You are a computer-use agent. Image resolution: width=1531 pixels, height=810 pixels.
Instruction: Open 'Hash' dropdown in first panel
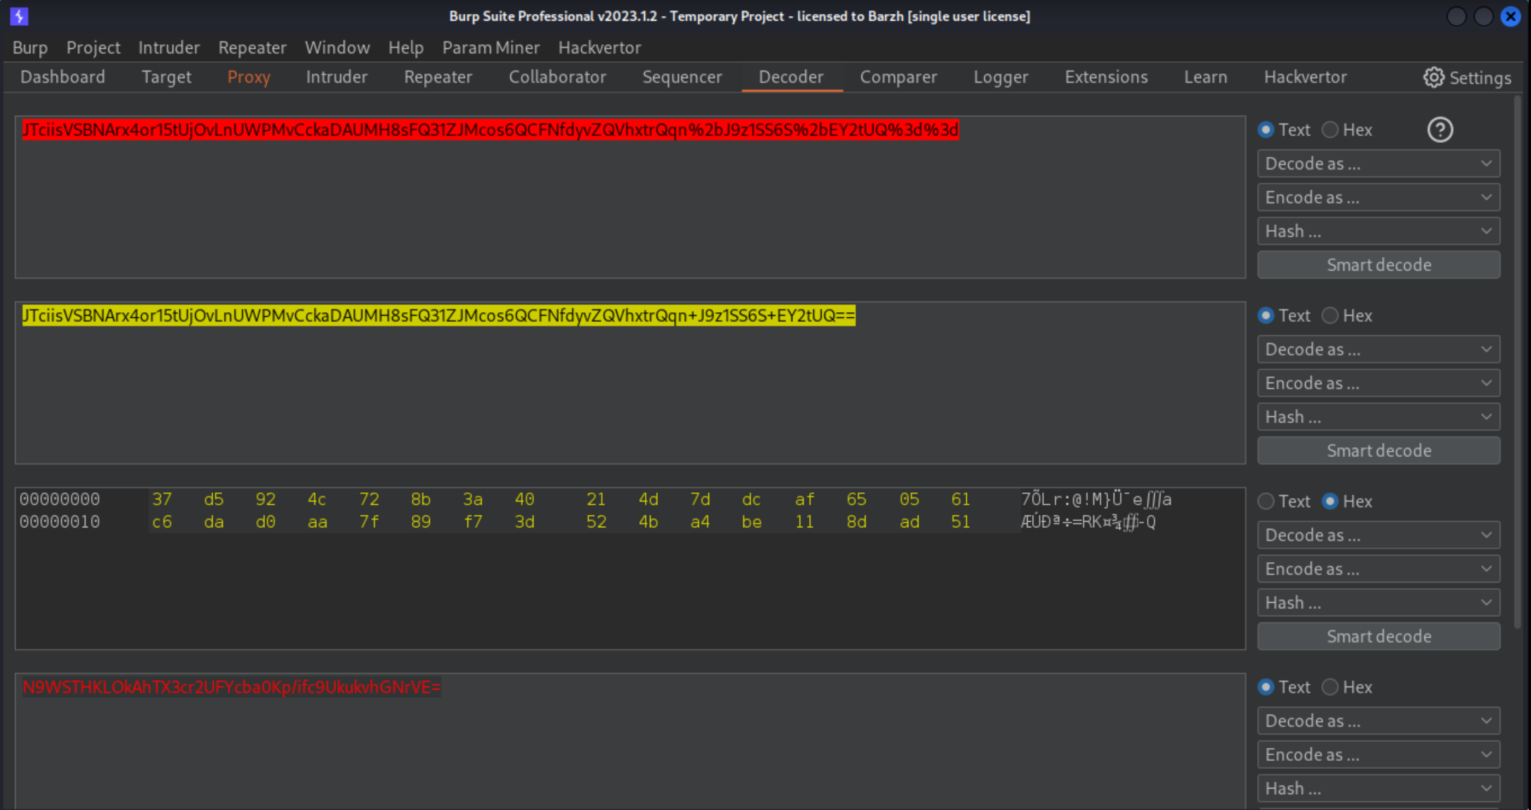(x=1378, y=231)
